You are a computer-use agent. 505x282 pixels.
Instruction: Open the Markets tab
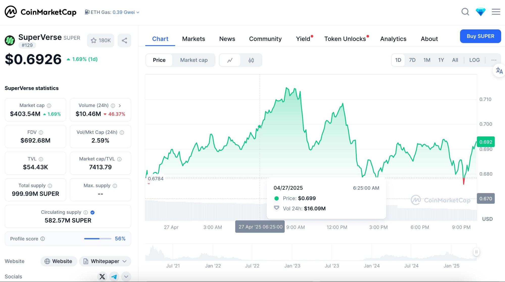(194, 39)
